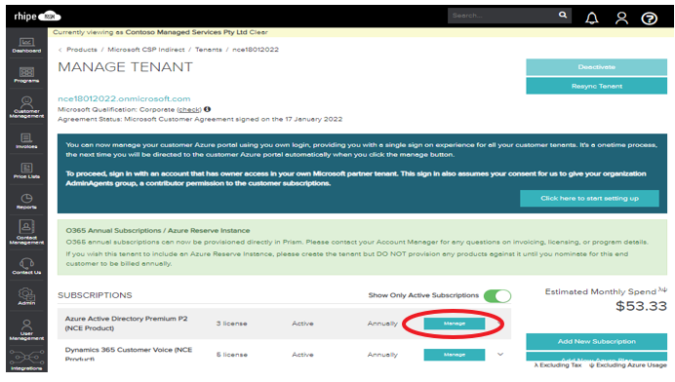Open the user profile icon
The height and width of the screenshot is (382, 675).
(x=621, y=19)
